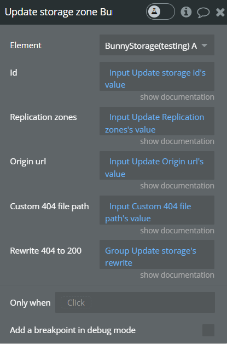Enable Add a breakpoint in debug mode checkbox
The width and height of the screenshot is (227, 344).
pos(208,330)
